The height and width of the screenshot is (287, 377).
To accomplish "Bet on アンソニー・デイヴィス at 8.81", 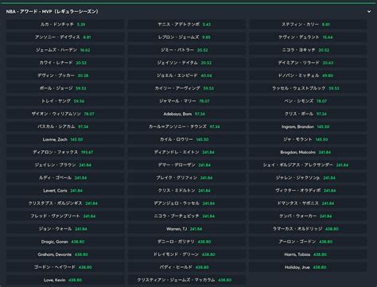I will click(65, 37).
